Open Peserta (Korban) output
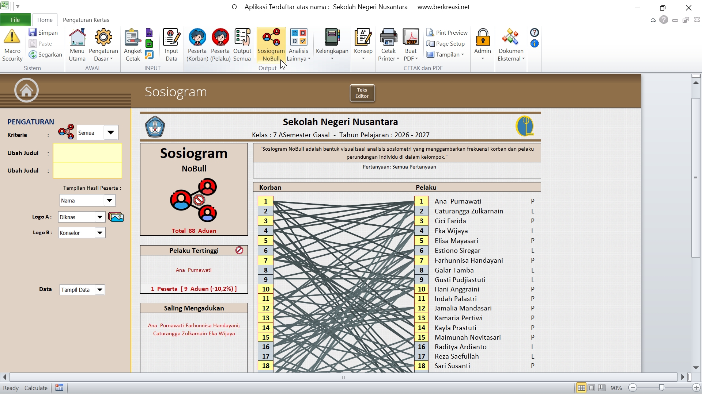 [197, 45]
